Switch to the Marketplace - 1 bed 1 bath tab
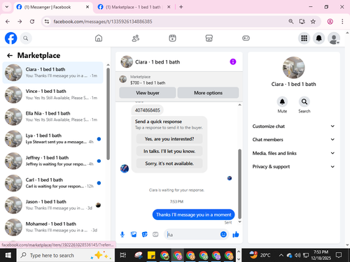The image size is (350, 262). pos(134,7)
